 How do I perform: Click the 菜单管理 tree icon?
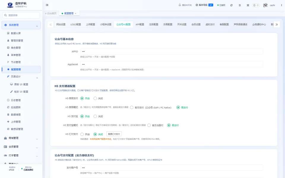pyautogui.click(x=8, y=55)
